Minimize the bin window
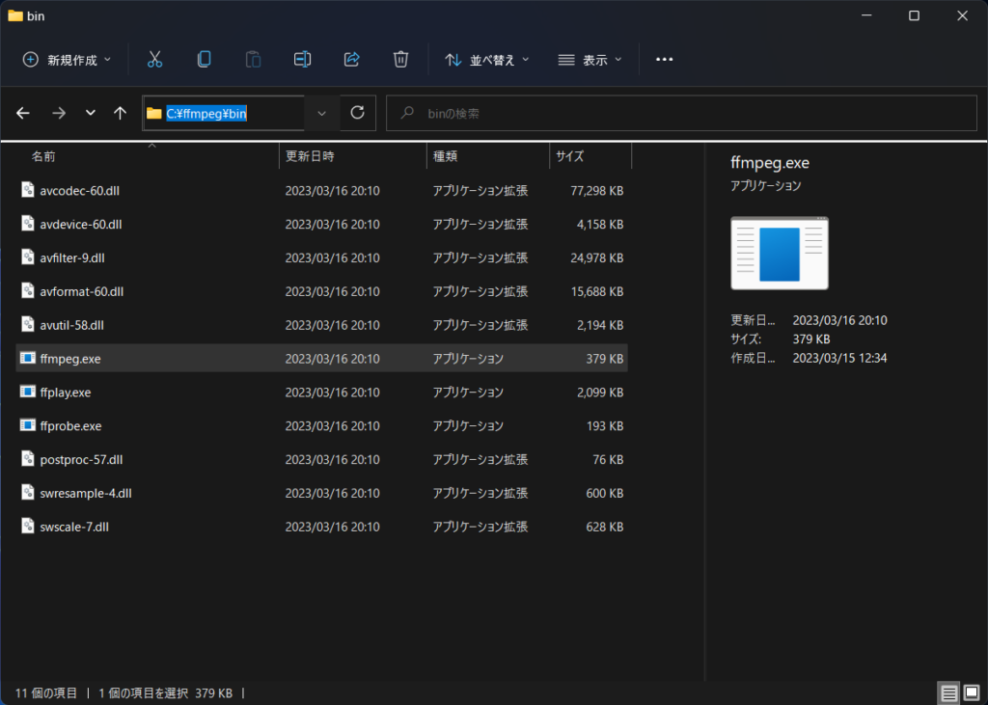Image resolution: width=988 pixels, height=705 pixels. 867,15
